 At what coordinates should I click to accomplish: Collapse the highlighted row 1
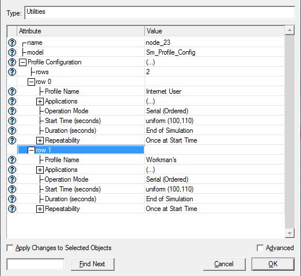click(31, 150)
